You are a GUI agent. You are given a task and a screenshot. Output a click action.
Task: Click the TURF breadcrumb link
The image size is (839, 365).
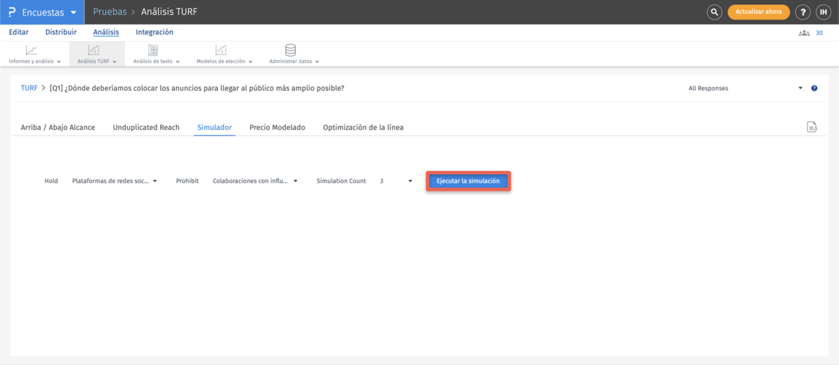[x=29, y=89]
